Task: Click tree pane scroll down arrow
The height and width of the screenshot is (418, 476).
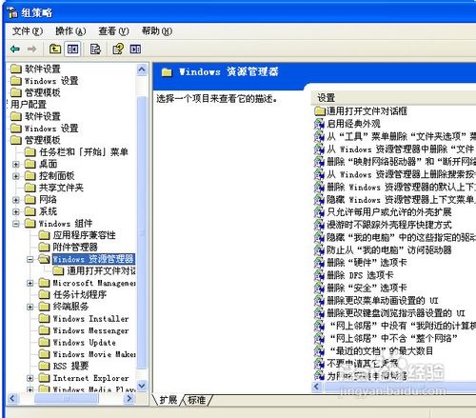Action: click(142, 386)
